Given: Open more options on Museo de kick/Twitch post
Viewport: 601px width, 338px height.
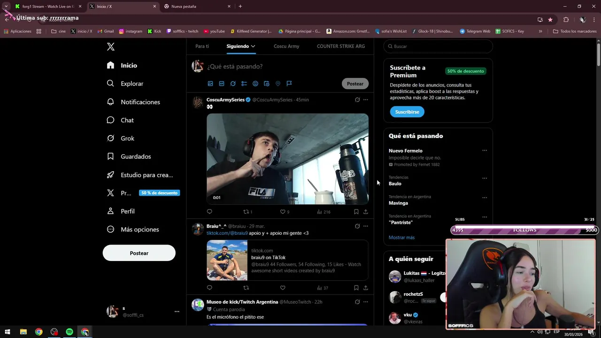Looking at the screenshot, I should 366,302.
